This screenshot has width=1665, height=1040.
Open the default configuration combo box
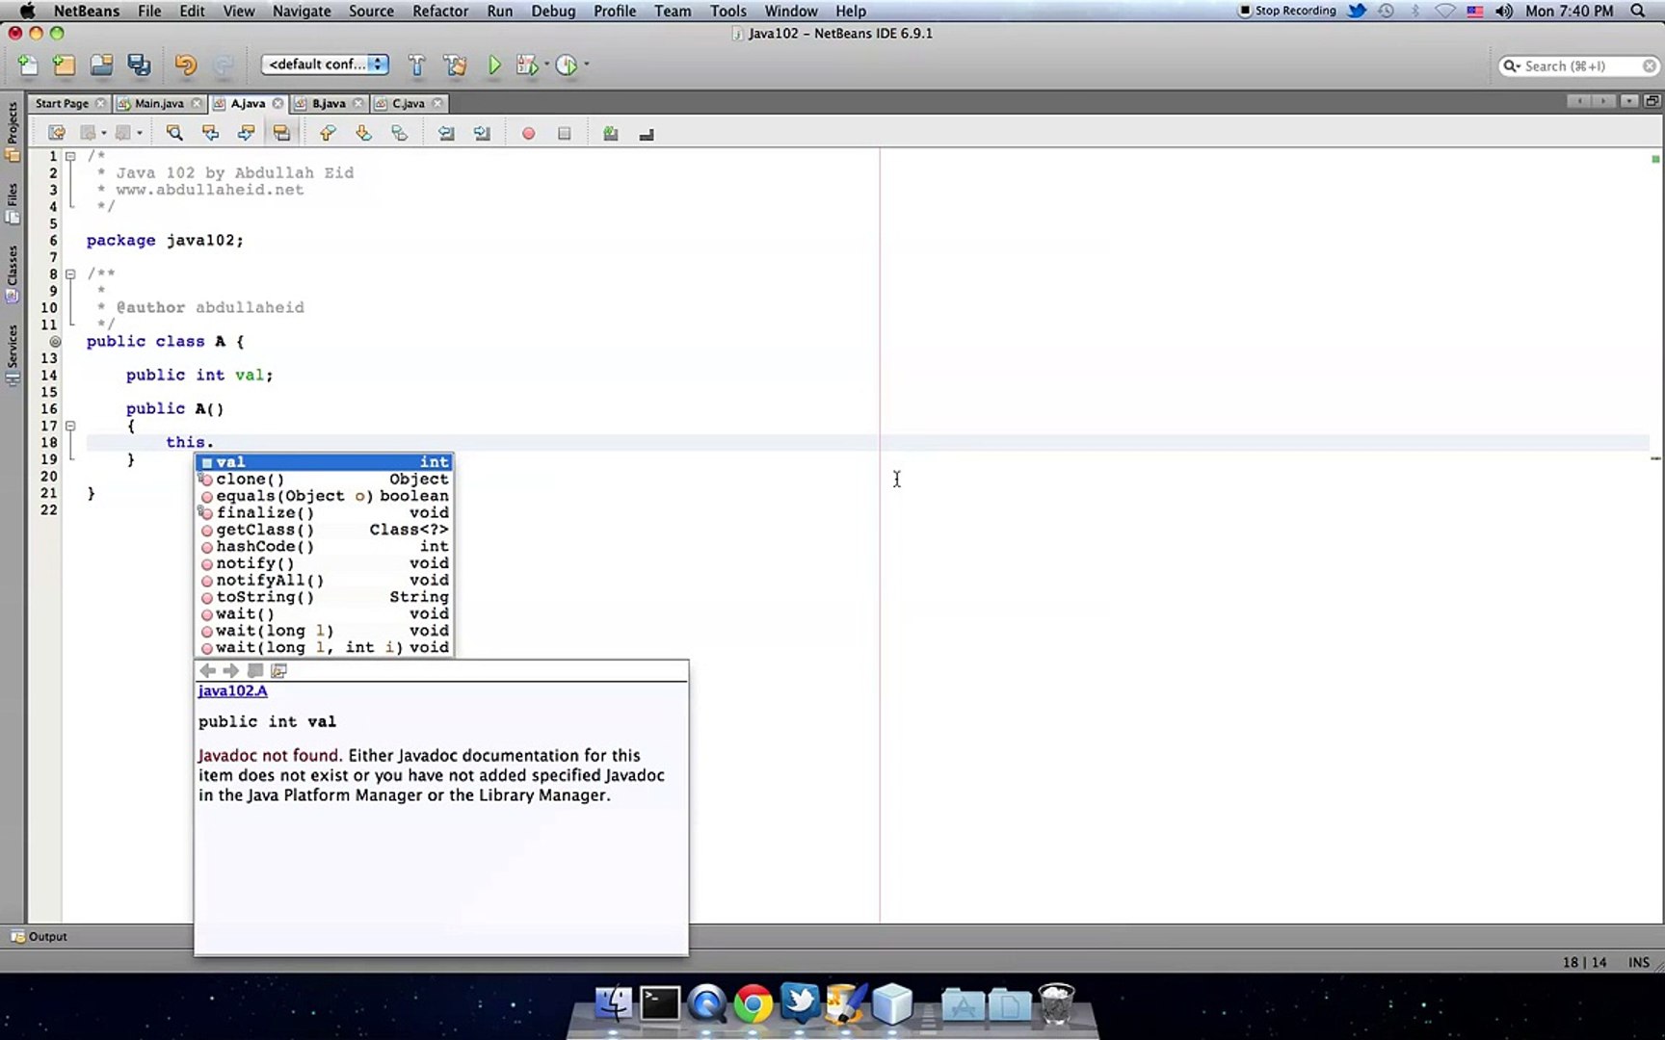click(x=325, y=65)
